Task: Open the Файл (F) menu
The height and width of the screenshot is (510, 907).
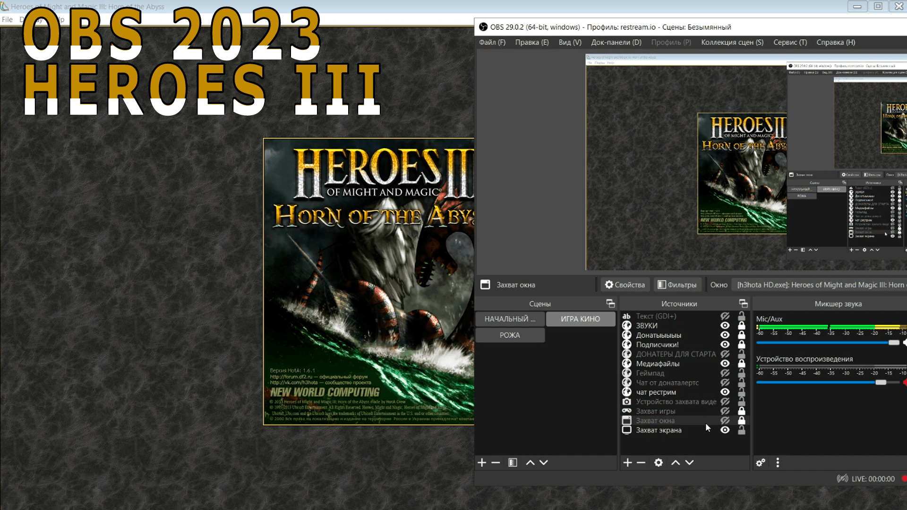Action: [492, 42]
